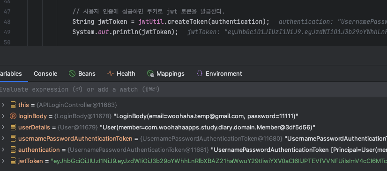Screen dimensions: 387x171
Task: Select the LoginBody email and password value
Action: pyautogui.click(x=206, y=116)
